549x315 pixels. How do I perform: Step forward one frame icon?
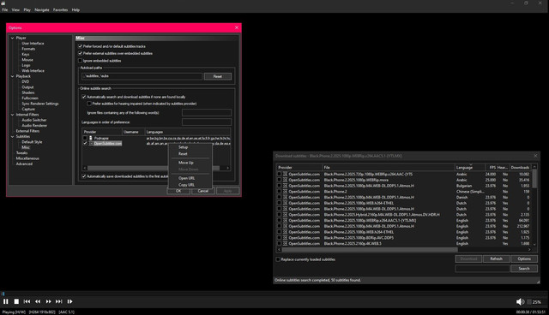(x=69, y=301)
